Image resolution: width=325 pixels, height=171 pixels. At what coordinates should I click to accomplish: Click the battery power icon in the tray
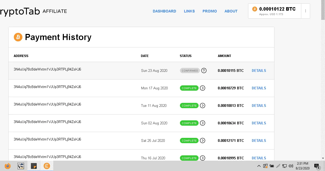(272, 166)
